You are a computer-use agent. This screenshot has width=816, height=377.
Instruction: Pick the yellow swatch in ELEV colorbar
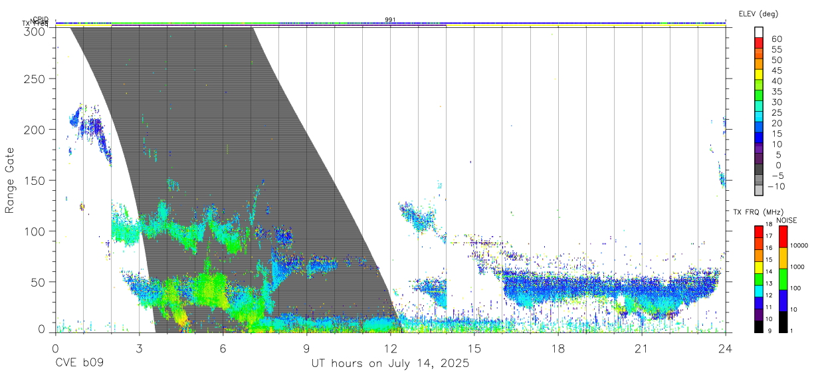pos(759,74)
